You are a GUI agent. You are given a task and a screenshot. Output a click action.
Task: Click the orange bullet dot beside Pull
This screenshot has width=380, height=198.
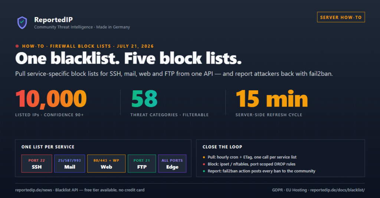[204, 157]
